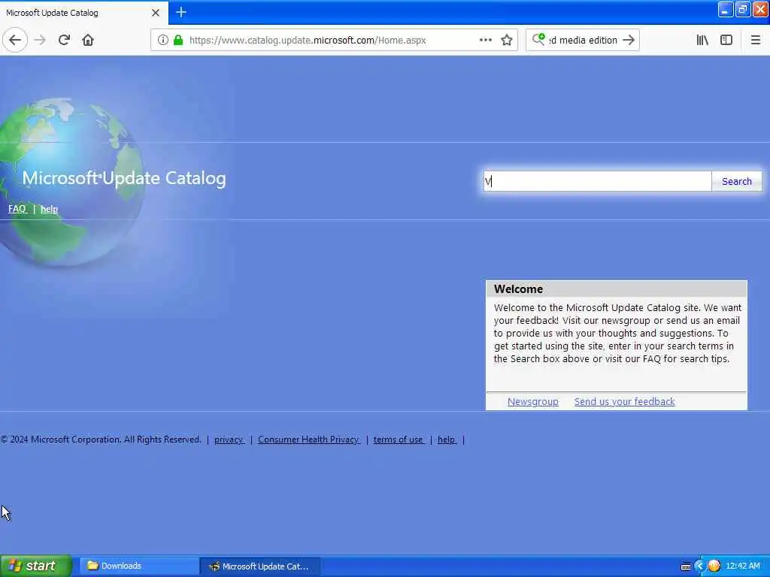Restore down the Firefox window
The width and height of the screenshot is (770, 577).
(x=743, y=9)
